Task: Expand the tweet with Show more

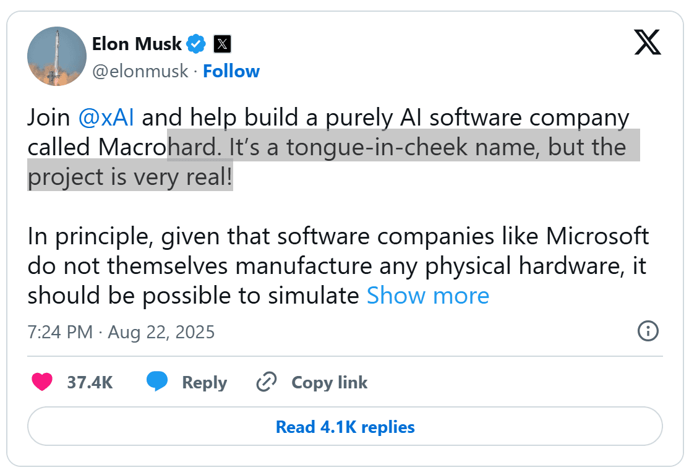Action: pyautogui.click(x=428, y=296)
